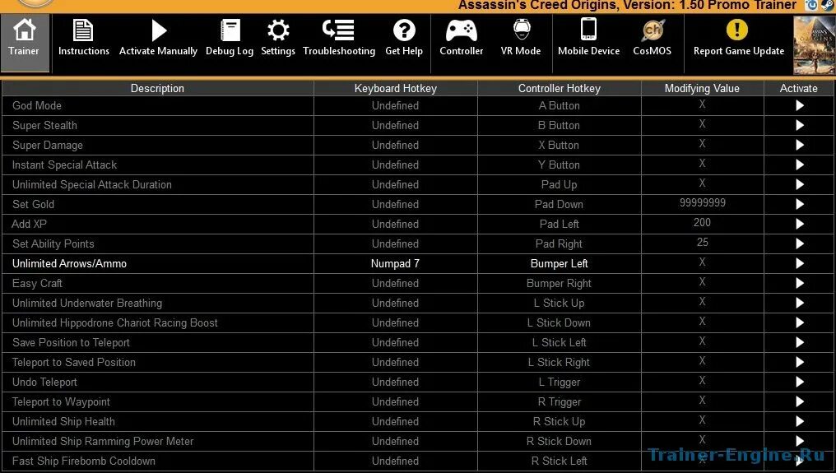This screenshot has height=473, width=836.
Task: Click the Activate Manually play icon
Action: (158, 30)
